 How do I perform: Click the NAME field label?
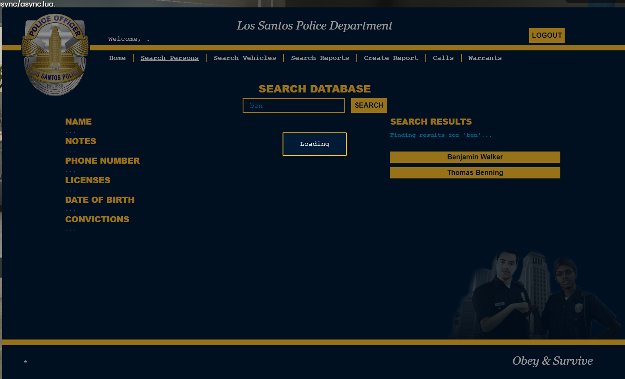tap(79, 122)
